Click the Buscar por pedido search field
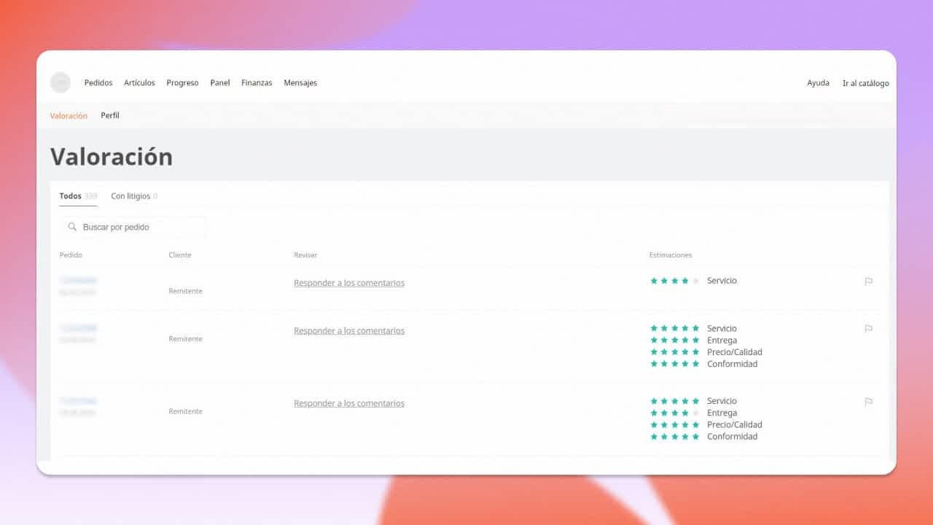933x525 pixels. 138,227
